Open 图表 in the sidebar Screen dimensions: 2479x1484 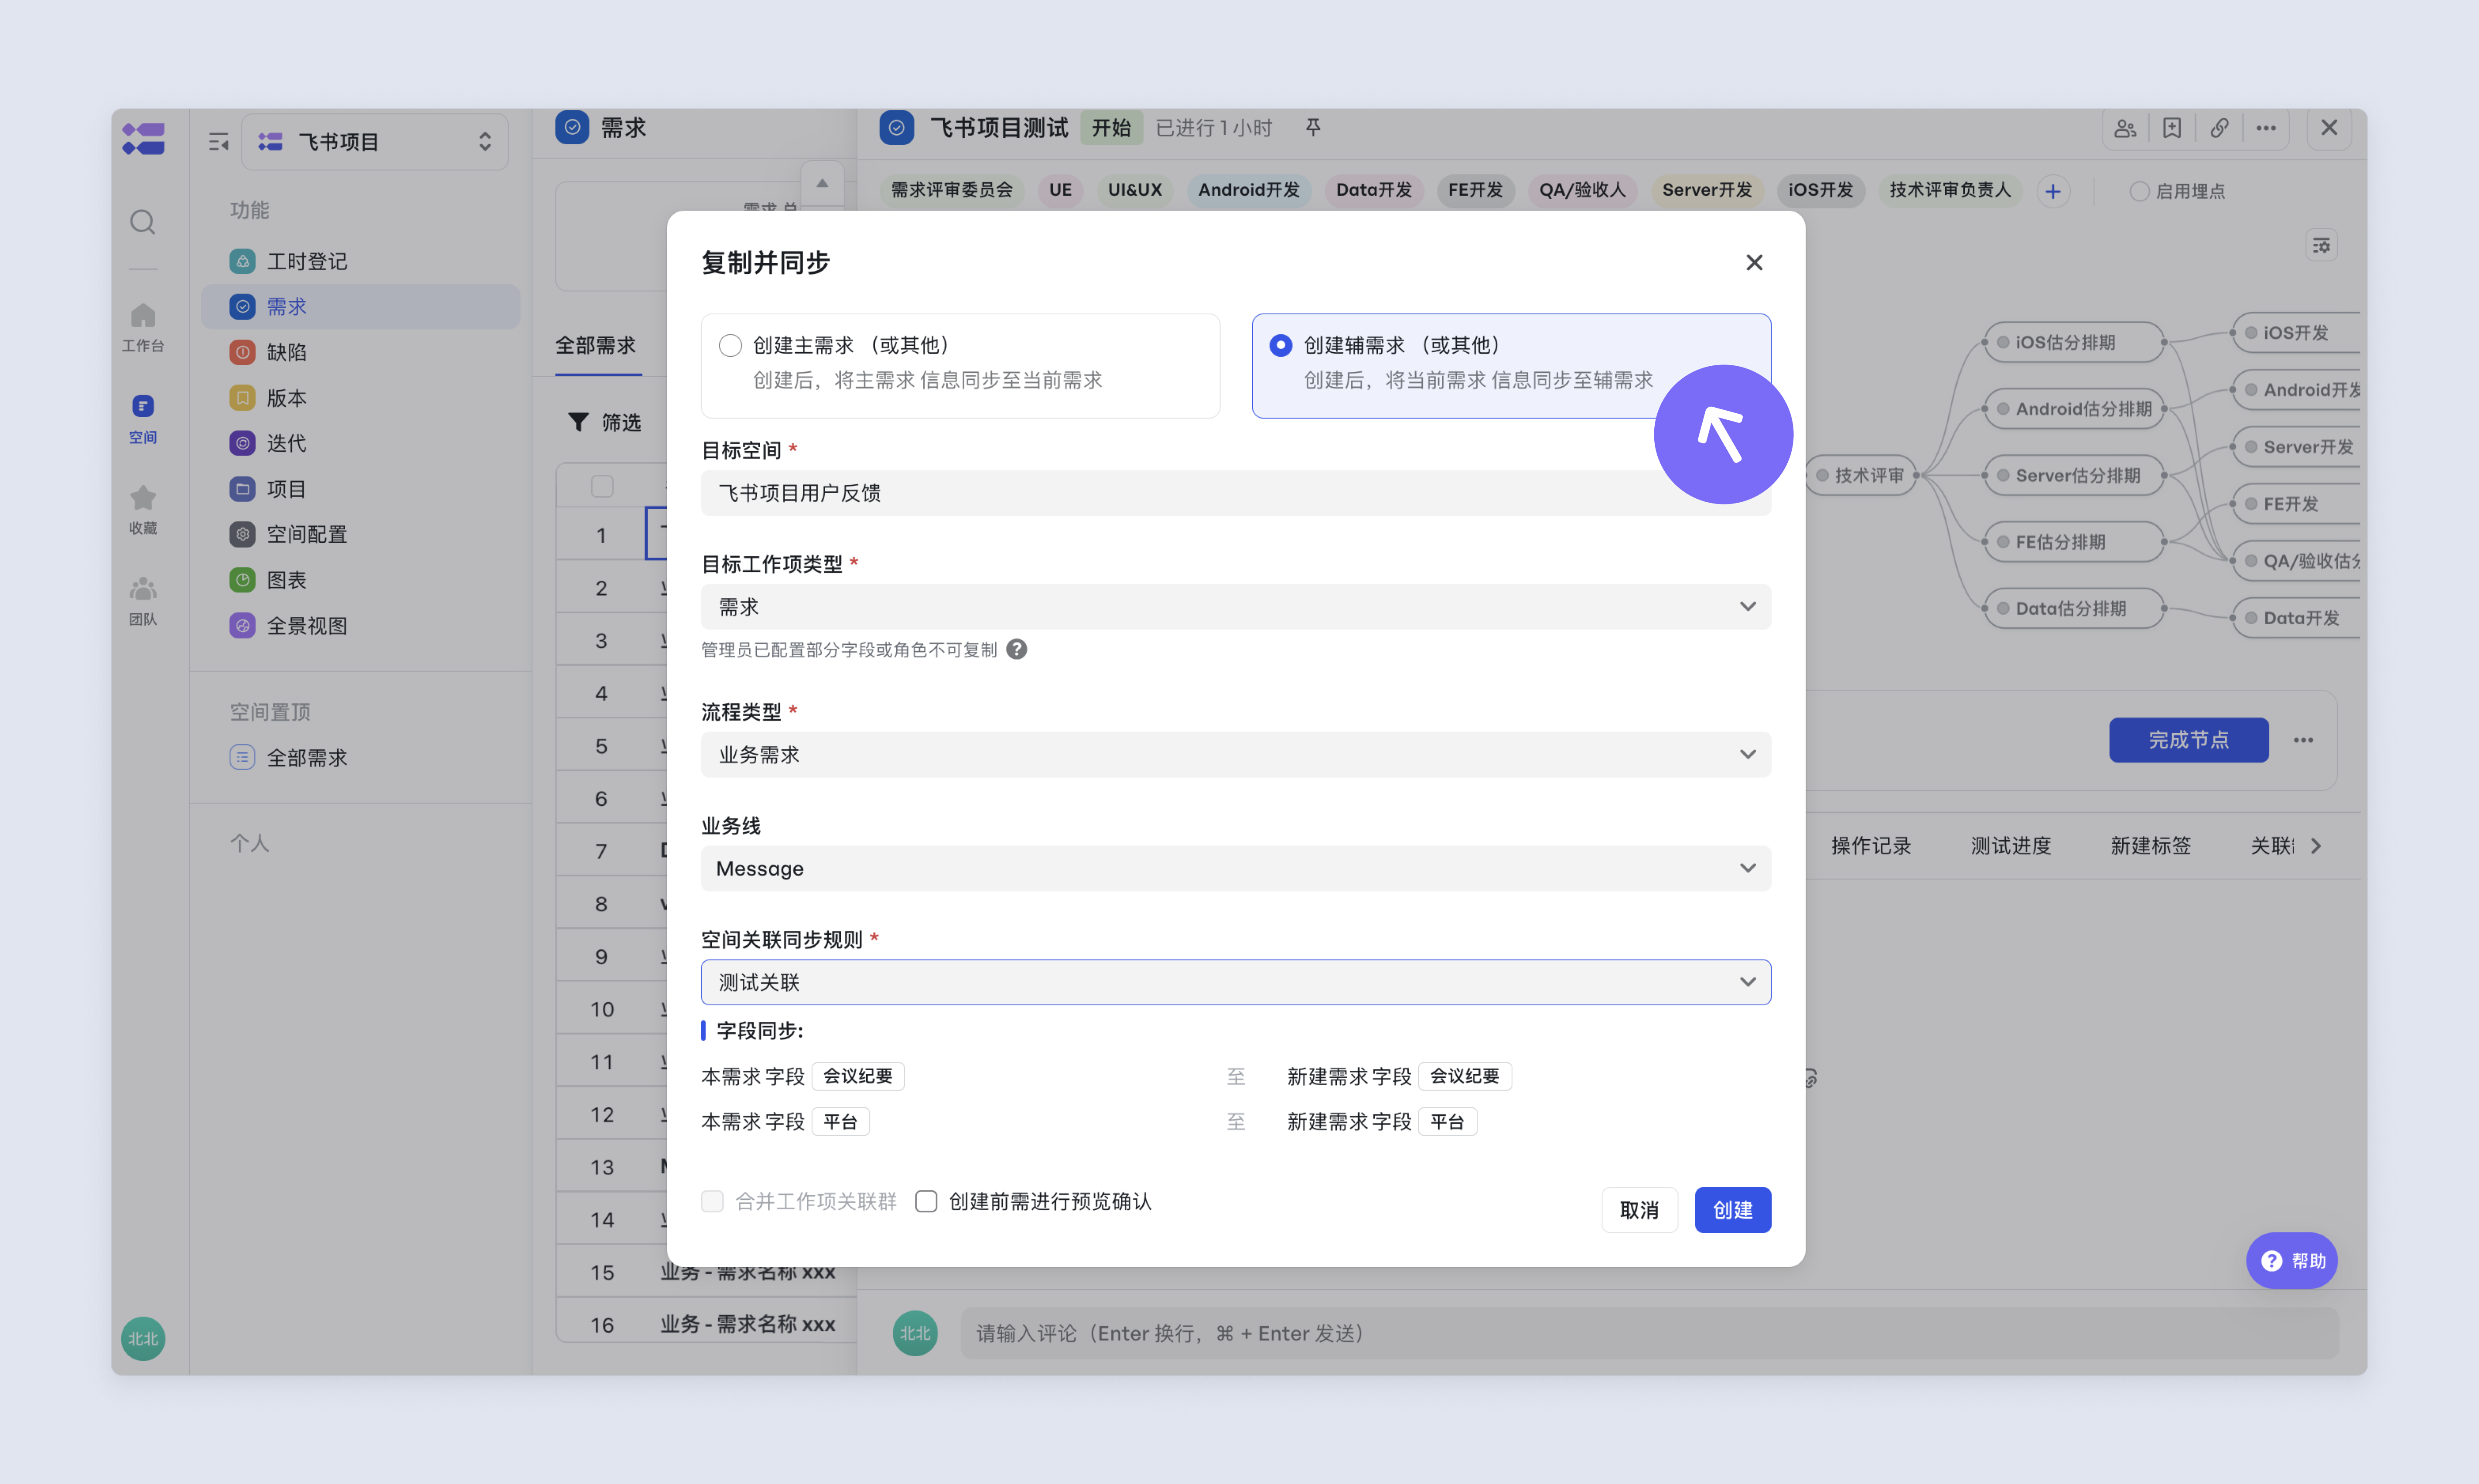click(x=360, y=580)
